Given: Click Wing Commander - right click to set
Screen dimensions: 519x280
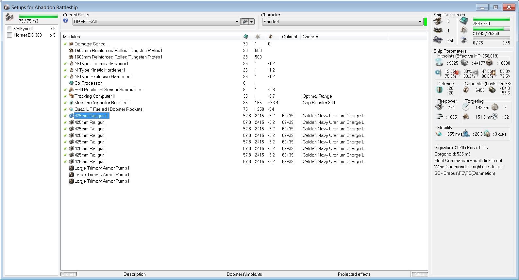Looking at the screenshot, I should pos(468,167).
